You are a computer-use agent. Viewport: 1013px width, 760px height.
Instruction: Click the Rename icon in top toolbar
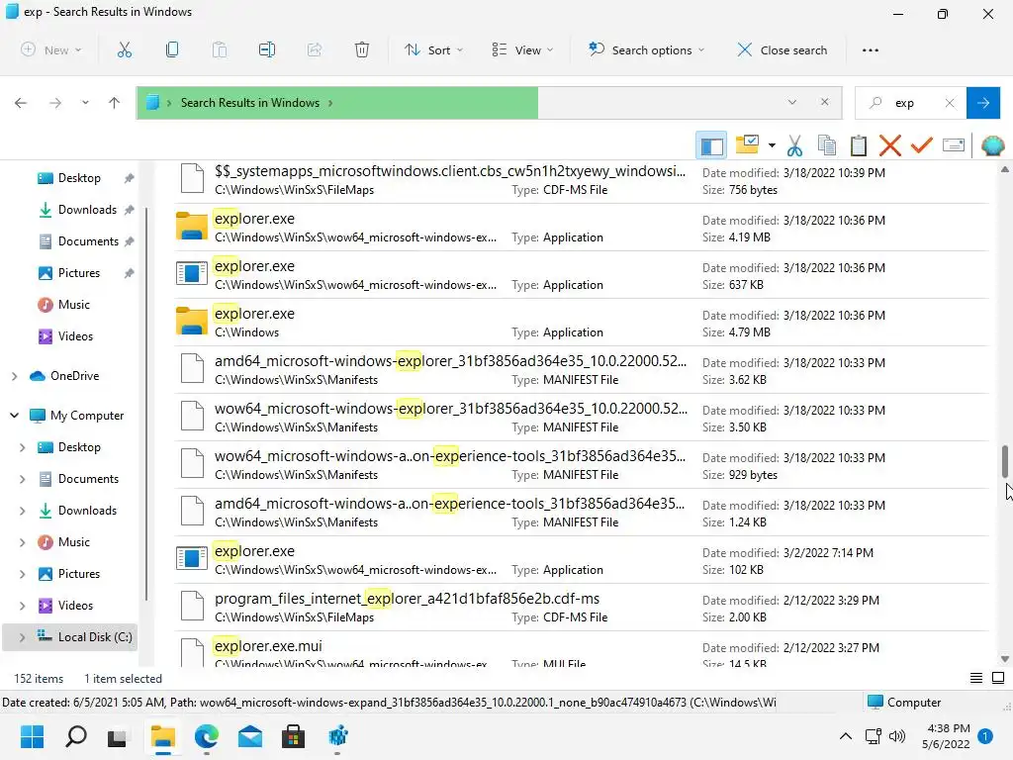pyautogui.click(x=267, y=49)
